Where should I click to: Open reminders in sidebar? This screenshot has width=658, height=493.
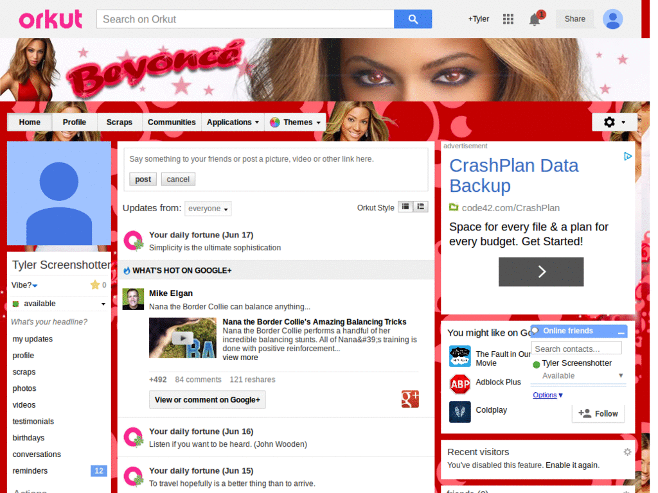[30, 471]
